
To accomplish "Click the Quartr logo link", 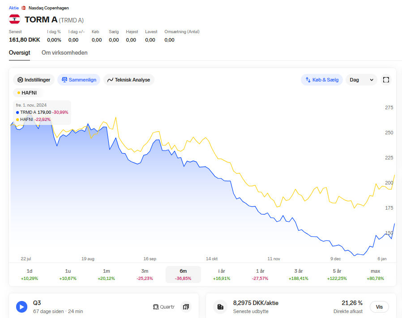I will (x=164, y=307).
